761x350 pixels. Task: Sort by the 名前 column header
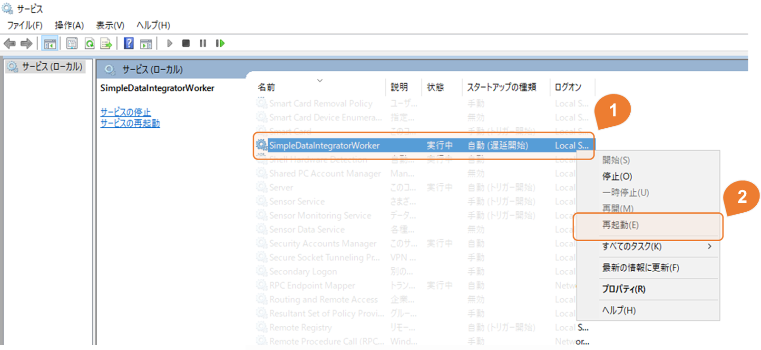[x=266, y=87]
